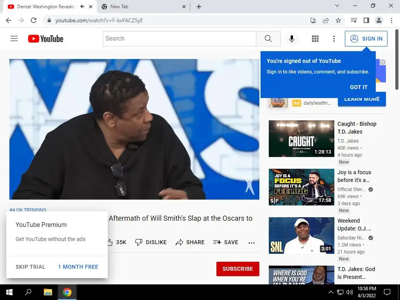This screenshot has width=400, height=300.
Task: Click Chrome icon in taskbar
Action: [67, 292]
